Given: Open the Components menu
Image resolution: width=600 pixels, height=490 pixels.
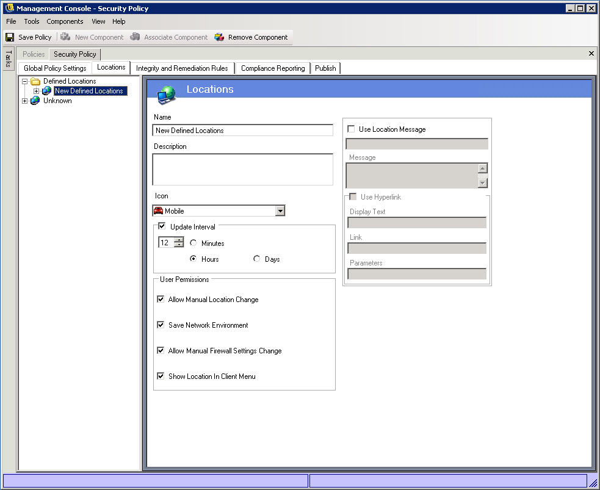Looking at the screenshot, I should point(65,21).
